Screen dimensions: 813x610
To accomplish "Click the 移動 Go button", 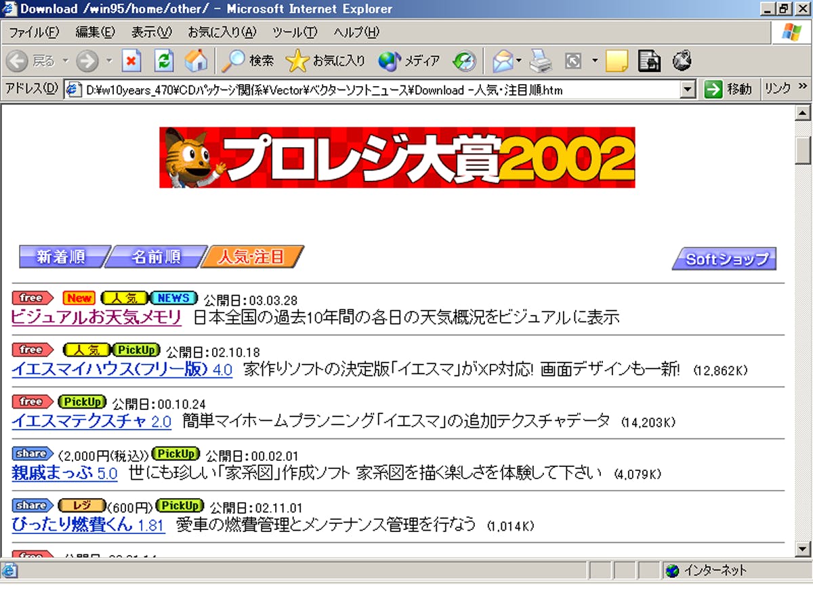I will [729, 89].
